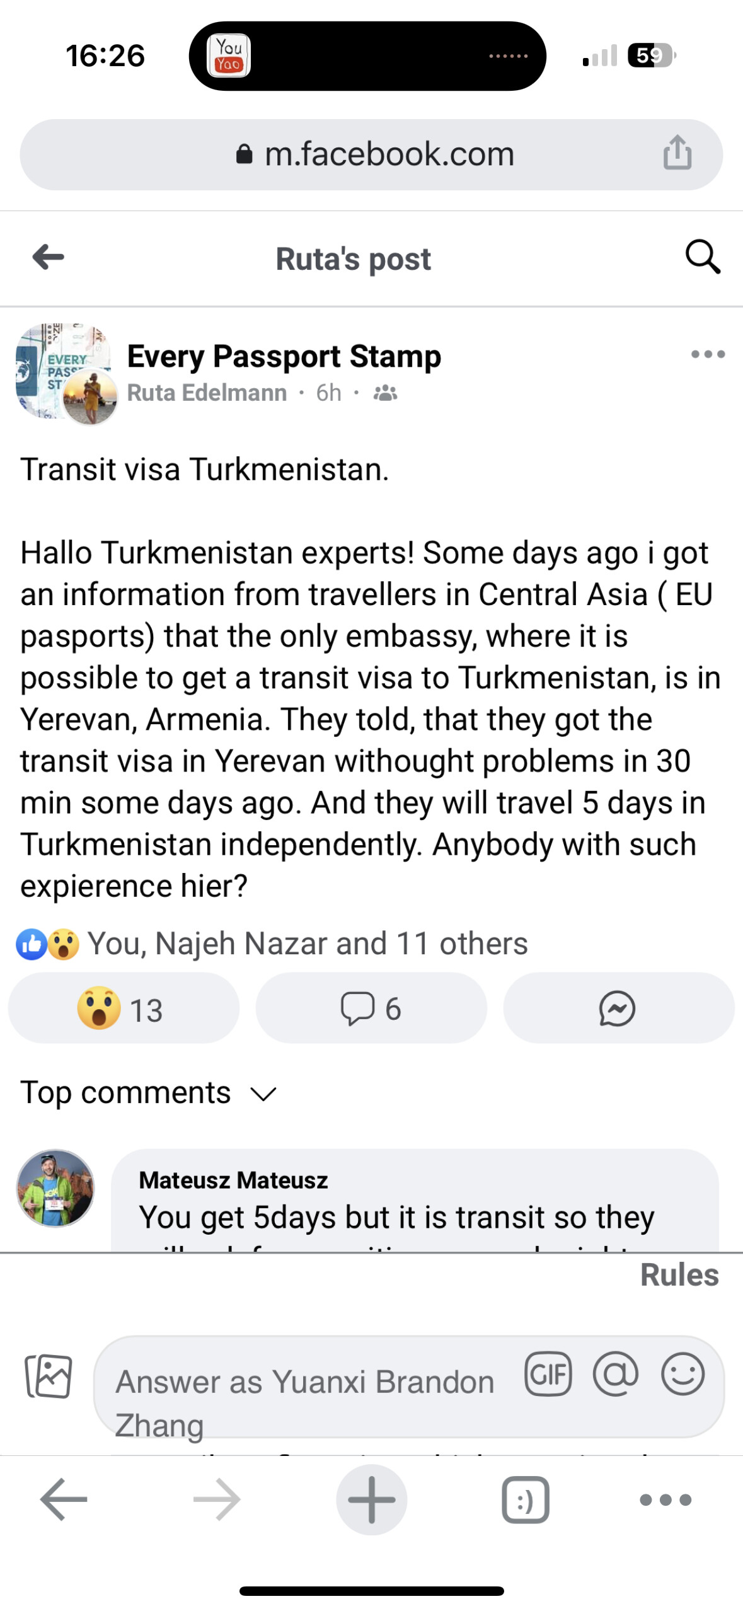
Task: Tap Mateusz Mateusz's profile picture
Action: tap(55, 1188)
